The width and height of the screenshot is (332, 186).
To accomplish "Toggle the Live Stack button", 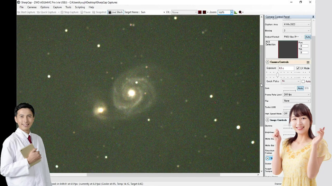I will click(x=116, y=12).
